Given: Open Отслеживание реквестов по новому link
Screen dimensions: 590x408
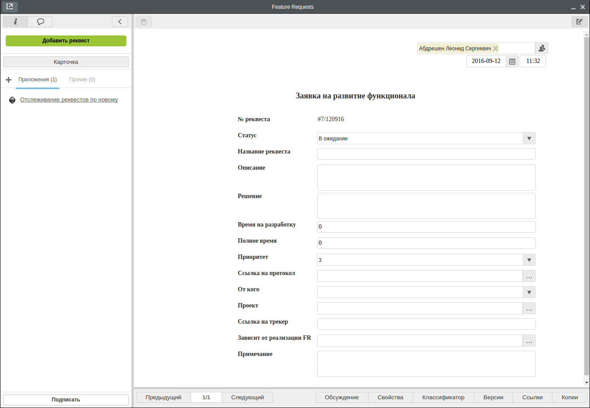Looking at the screenshot, I should tap(69, 100).
